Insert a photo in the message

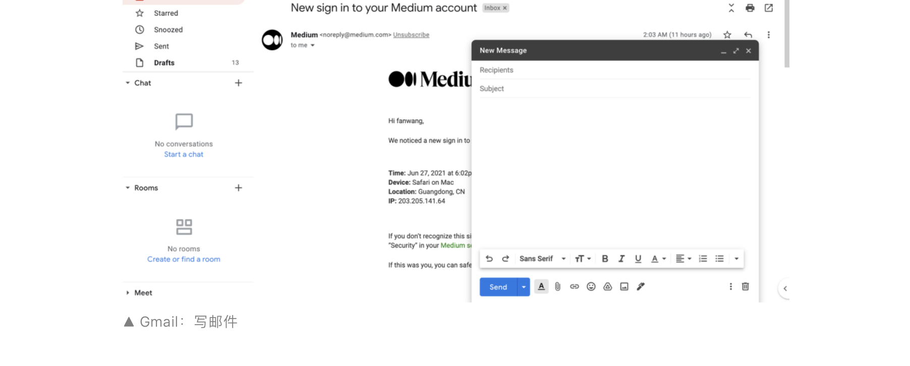click(624, 286)
